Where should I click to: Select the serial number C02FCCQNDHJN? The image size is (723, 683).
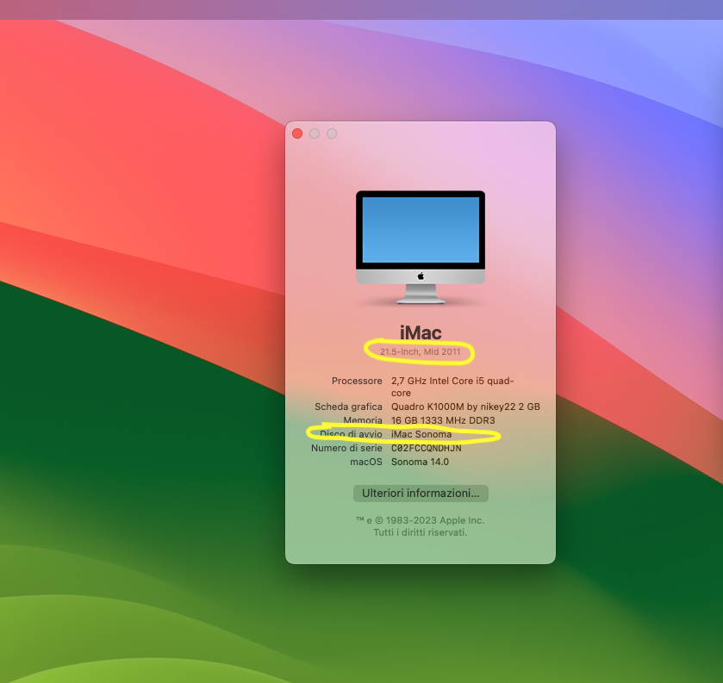pos(426,449)
